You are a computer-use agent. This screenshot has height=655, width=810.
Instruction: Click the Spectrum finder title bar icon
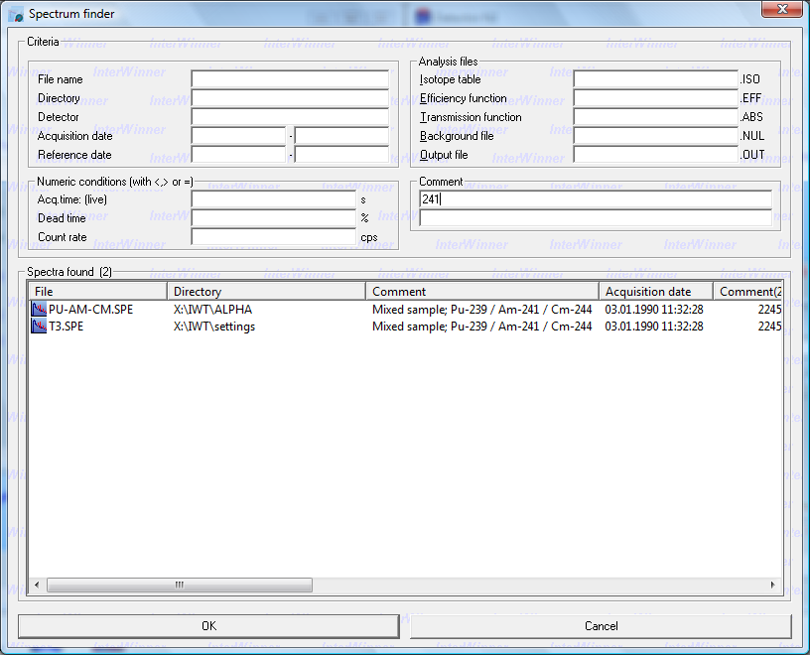(x=15, y=14)
